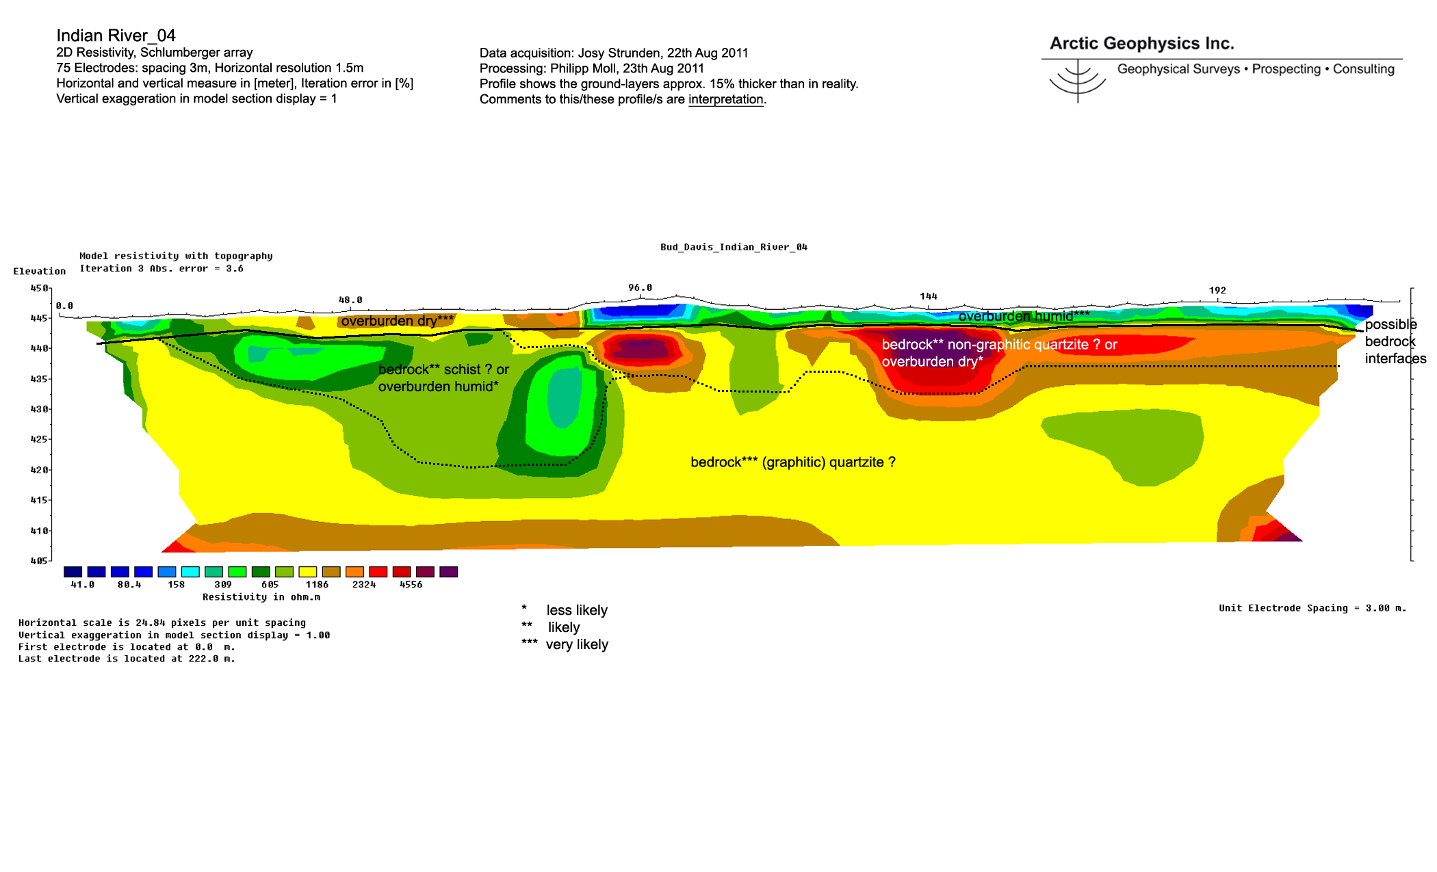
Task: Select the 'overburden dry***' annotation label
Action: pos(397,321)
